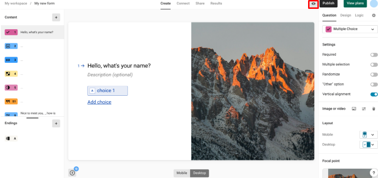Click the question title "Hello, what's your name?"
The height and width of the screenshot is (178, 378).
119,66
